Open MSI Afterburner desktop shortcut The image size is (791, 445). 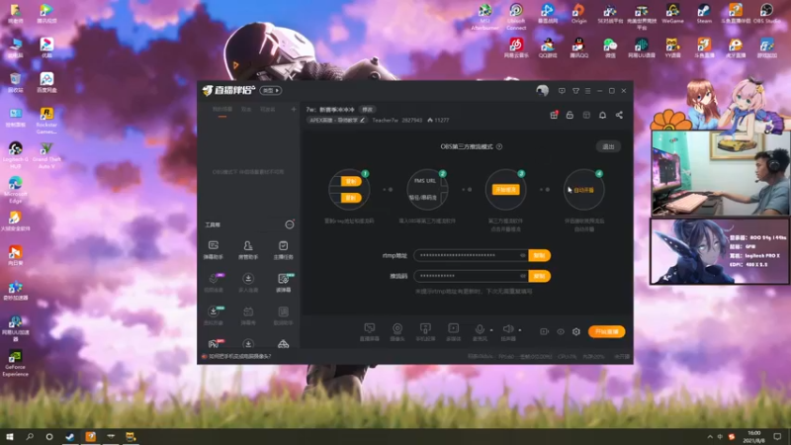click(x=484, y=17)
